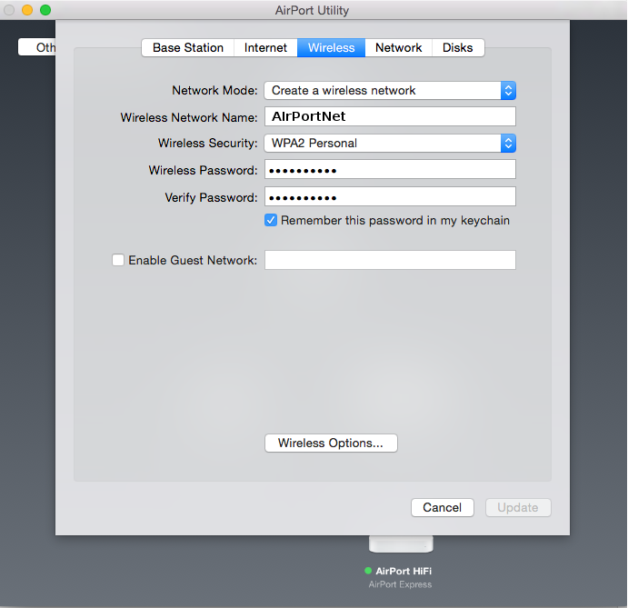Viewport: 628px width, 608px height.
Task: Select the AirPort Express device icon
Action: (401, 543)
